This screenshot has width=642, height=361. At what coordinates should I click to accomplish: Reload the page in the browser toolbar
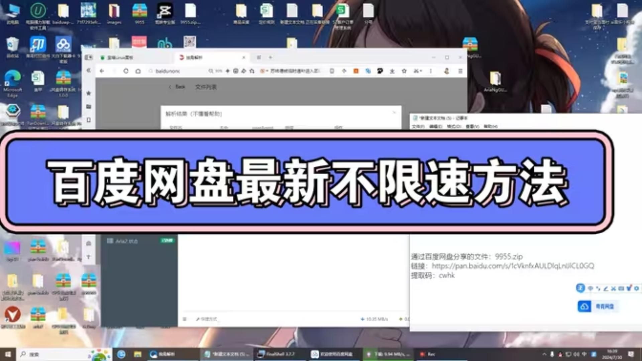pos(126,71)
